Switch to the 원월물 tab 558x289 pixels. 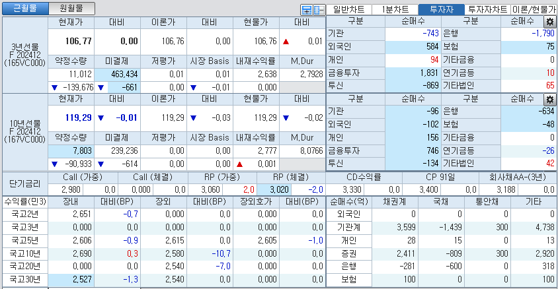pyautogui.click(x=71, y=9)
